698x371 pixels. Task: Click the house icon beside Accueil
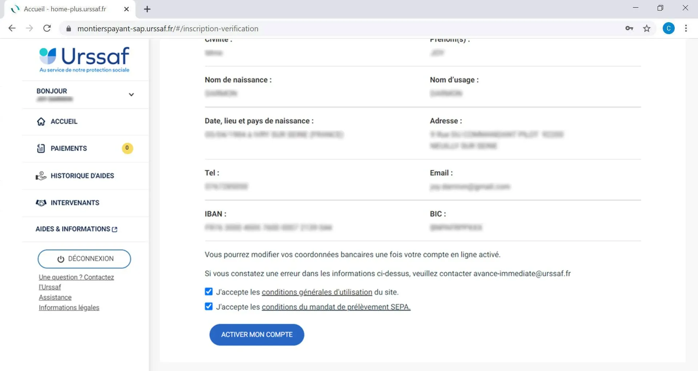(x=41, y=121)
